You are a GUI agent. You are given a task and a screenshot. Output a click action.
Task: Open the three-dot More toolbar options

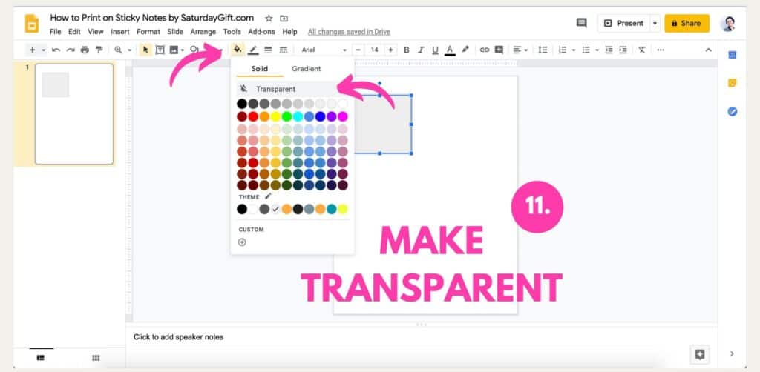point(661,50)
